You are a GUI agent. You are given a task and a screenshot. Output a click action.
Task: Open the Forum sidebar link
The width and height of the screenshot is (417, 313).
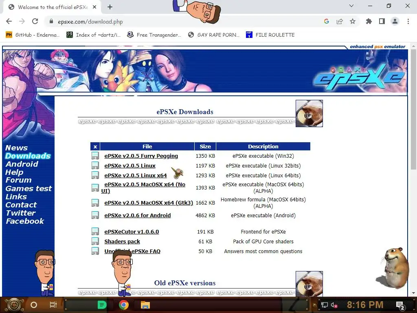[x=19, y=180]
